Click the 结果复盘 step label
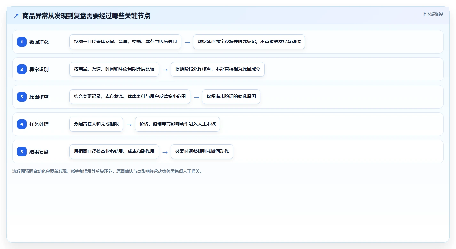Viewport: 456px width, 249px height. click(39, 152)
